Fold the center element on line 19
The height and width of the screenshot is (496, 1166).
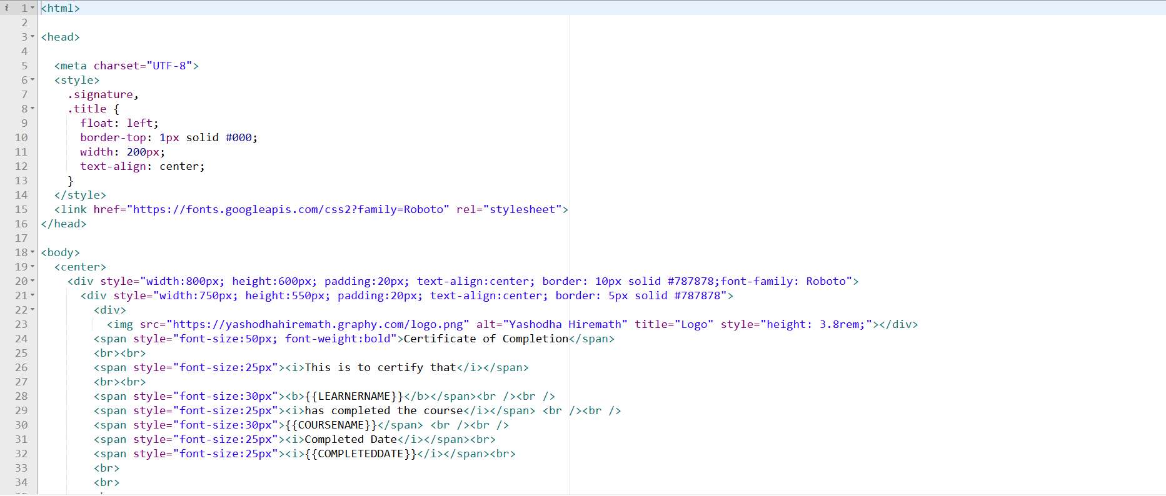click(33, 267)
